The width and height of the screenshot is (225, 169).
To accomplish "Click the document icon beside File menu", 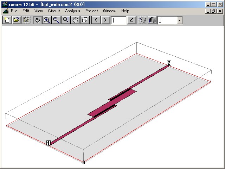I will coord(6,11).
